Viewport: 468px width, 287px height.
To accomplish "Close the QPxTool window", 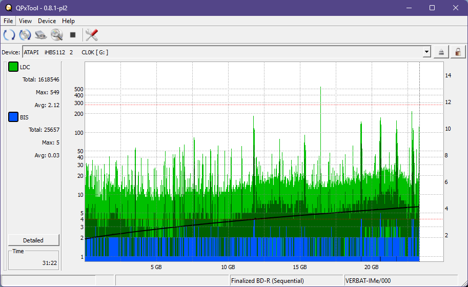I will [x=456, y=8].
